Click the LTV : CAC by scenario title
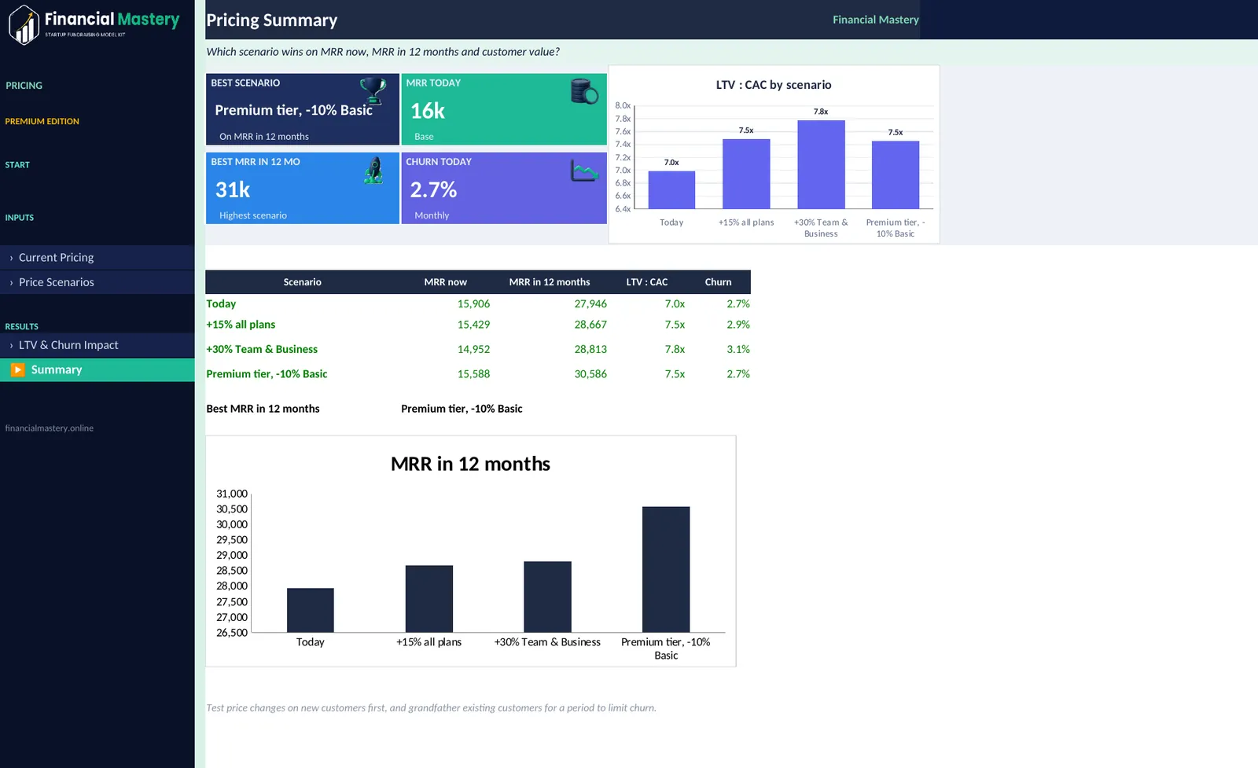 774,85
